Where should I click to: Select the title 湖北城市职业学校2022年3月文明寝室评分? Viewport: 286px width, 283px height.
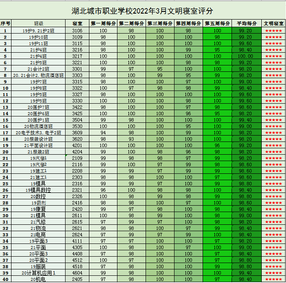pos(142,11)
